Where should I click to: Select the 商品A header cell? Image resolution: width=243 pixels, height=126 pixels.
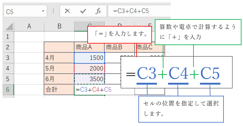pyautogui.click(x=90, y=47)
